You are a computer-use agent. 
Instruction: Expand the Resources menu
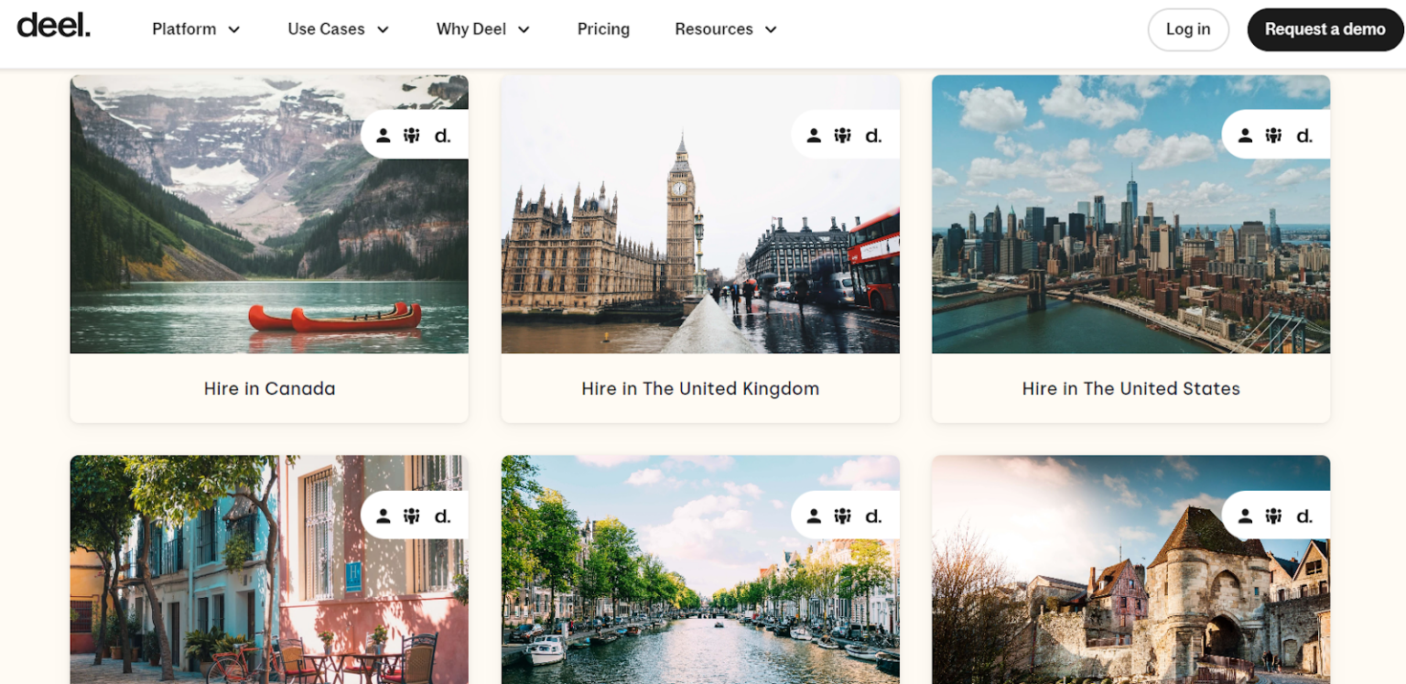(x=725, y=28)
